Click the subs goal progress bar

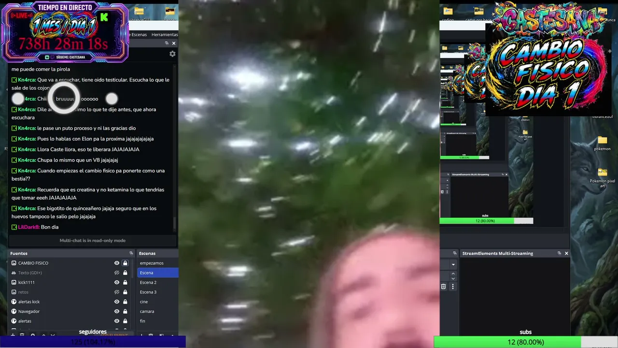526,342
